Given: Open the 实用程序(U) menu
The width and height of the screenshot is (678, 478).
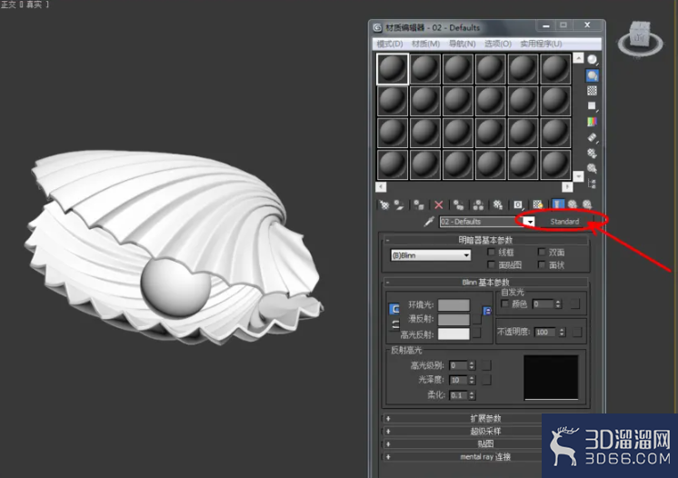Looking at the screenshot, I should (541, 44).
